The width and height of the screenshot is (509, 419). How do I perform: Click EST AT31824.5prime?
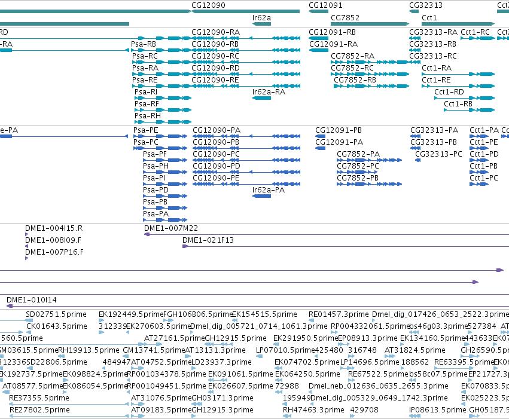(x=415, y=350)
